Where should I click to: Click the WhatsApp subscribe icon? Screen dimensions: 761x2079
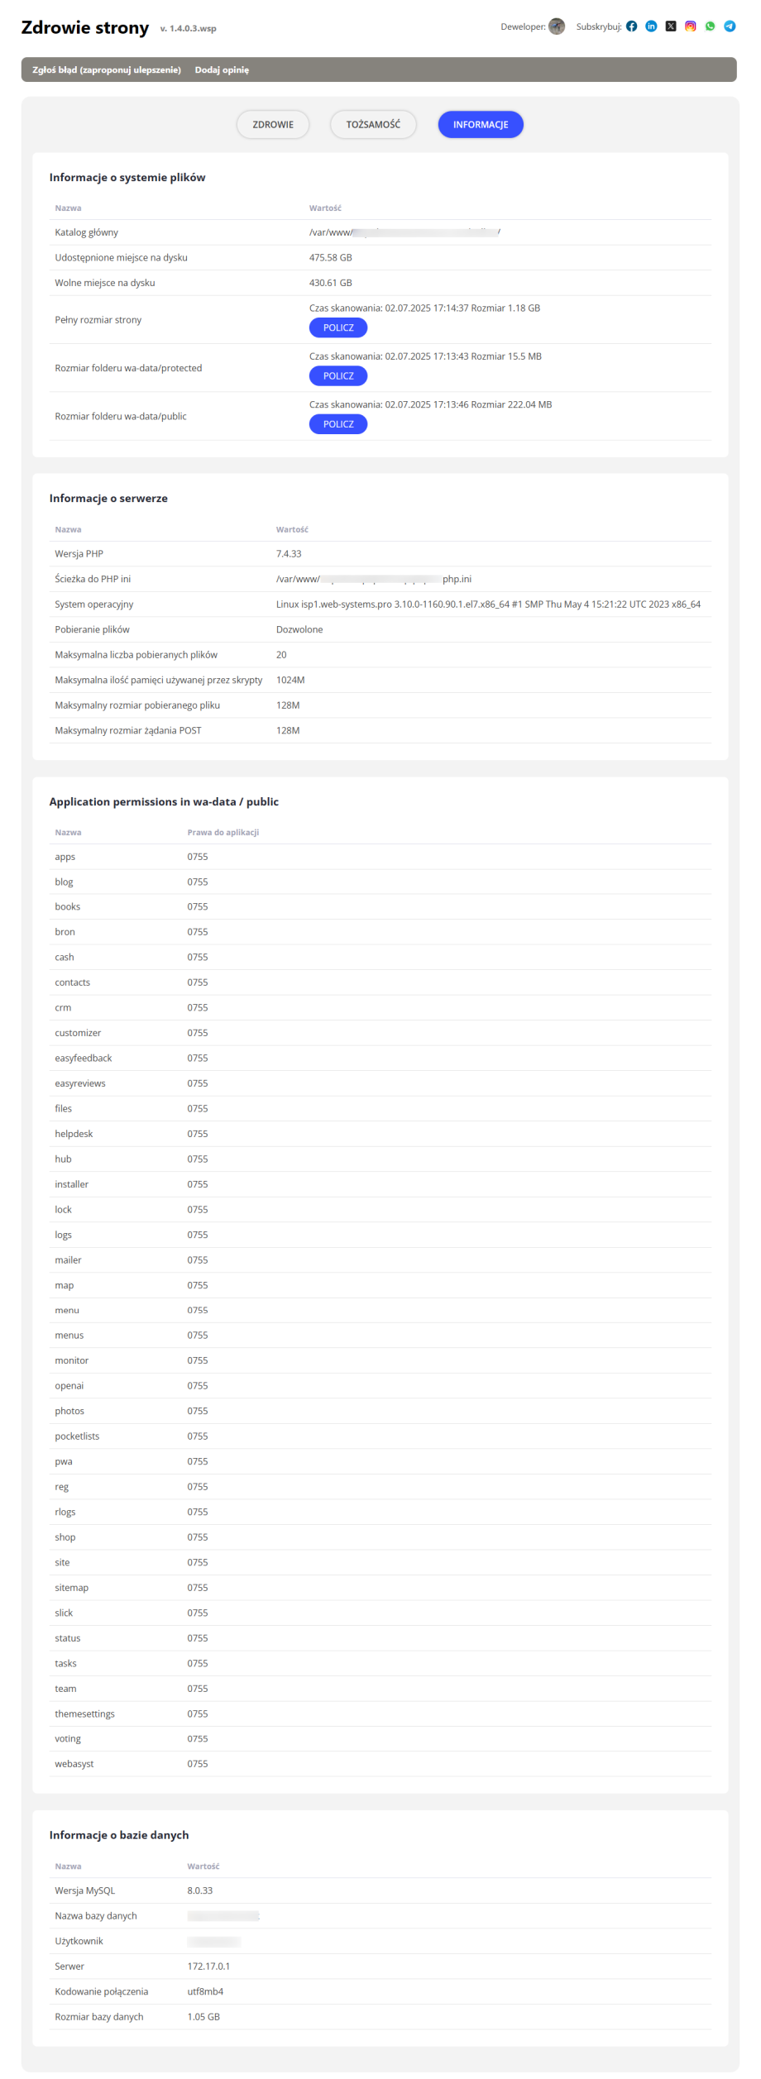710,26
